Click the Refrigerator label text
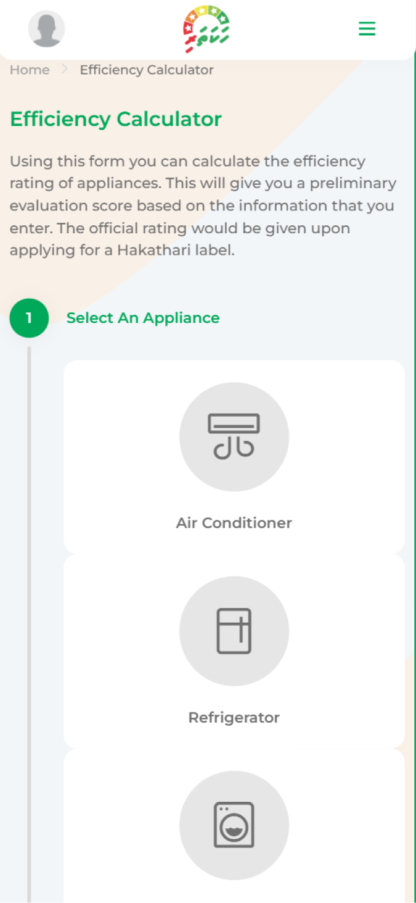The width and height of the screenshot is (416, 903). pyautogui.click(x=234, y=717)
